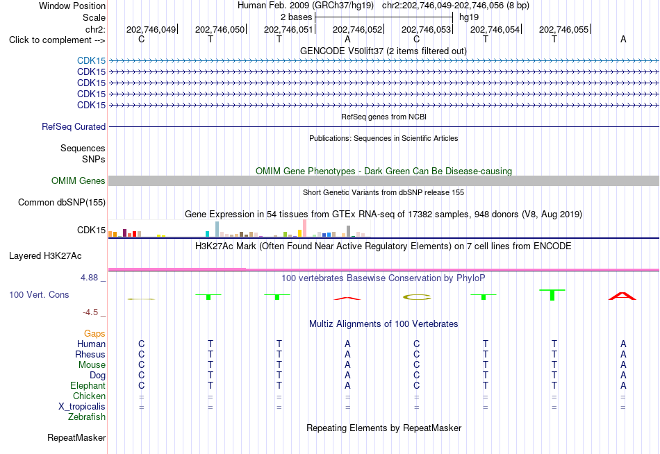Click the RefSeq Curated track label
This screenshot has width=660, height=454.
click(74, 126)
